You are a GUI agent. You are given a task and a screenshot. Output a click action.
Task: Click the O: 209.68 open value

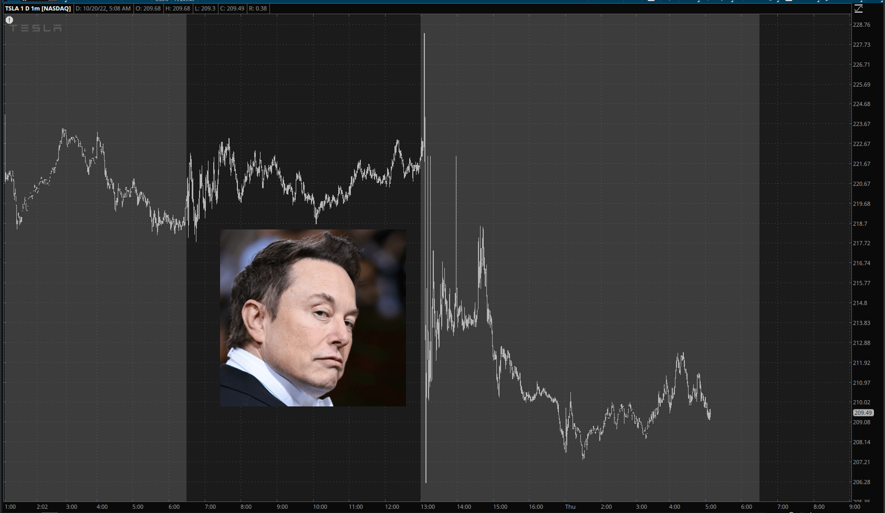[x=148, y=8]
